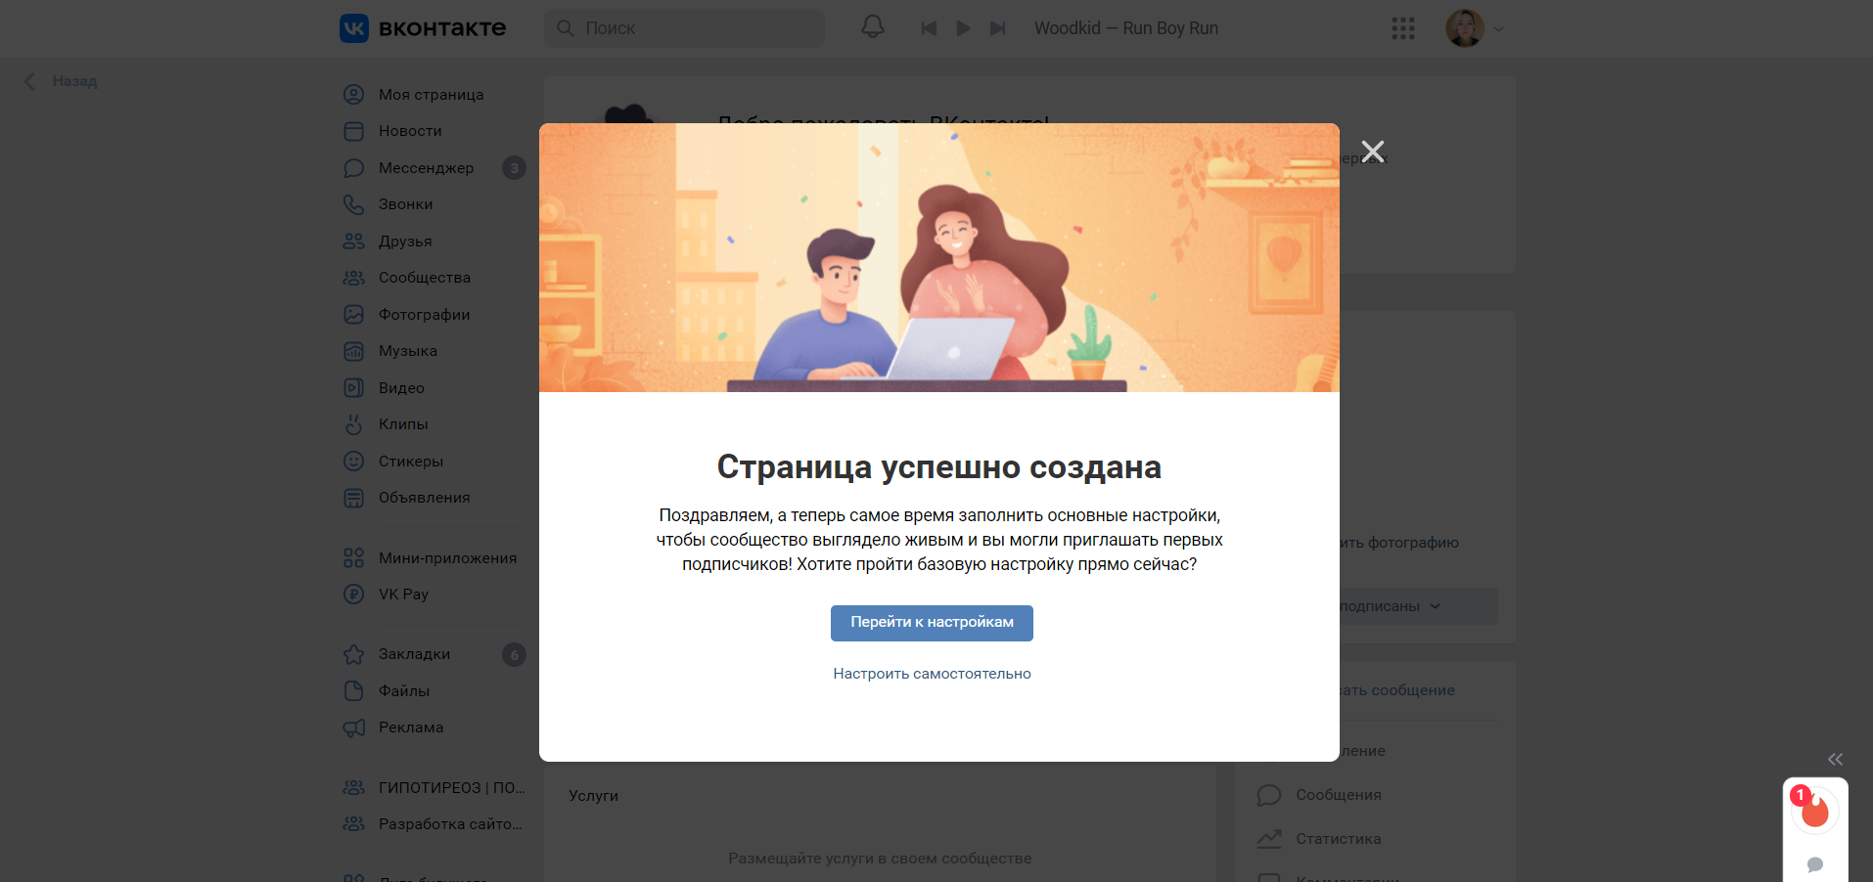Viewport: 1873px width, 882px height.
Task: Open profile avatar menu
Action: pyautogui.click(x=1464, y=28)
